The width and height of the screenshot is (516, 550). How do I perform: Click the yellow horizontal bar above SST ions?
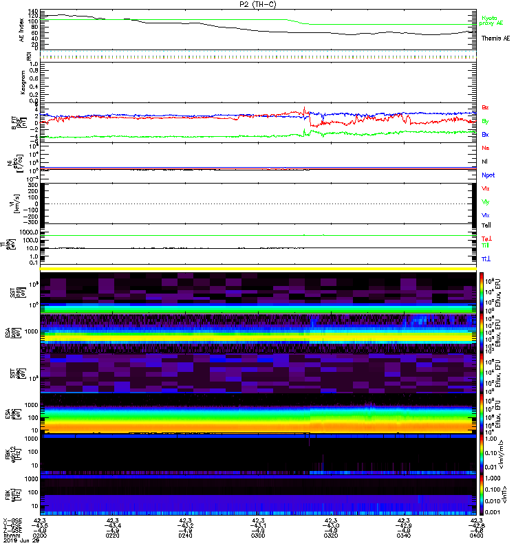point(258,269)
